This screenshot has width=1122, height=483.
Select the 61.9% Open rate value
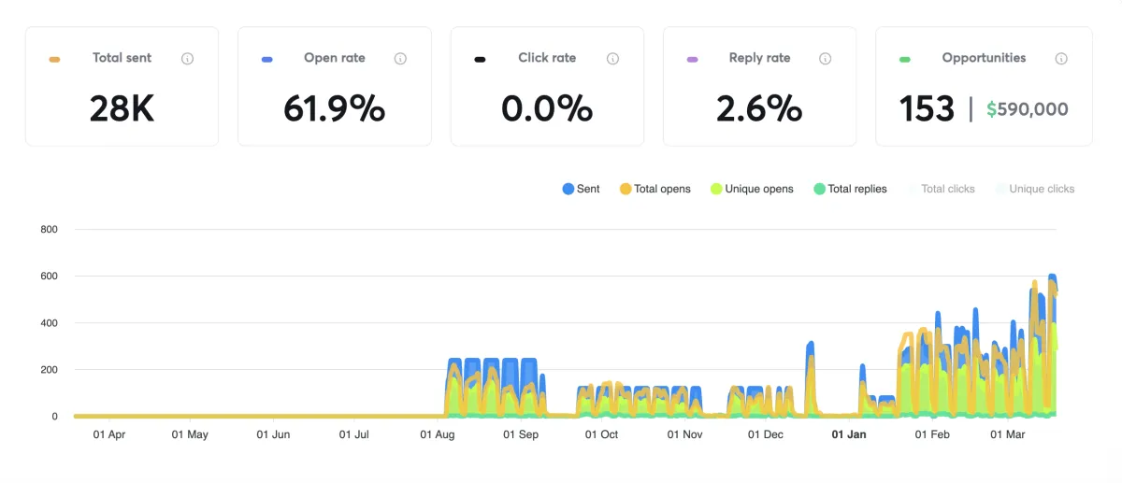pyautogui.click(x=334, y=109)
